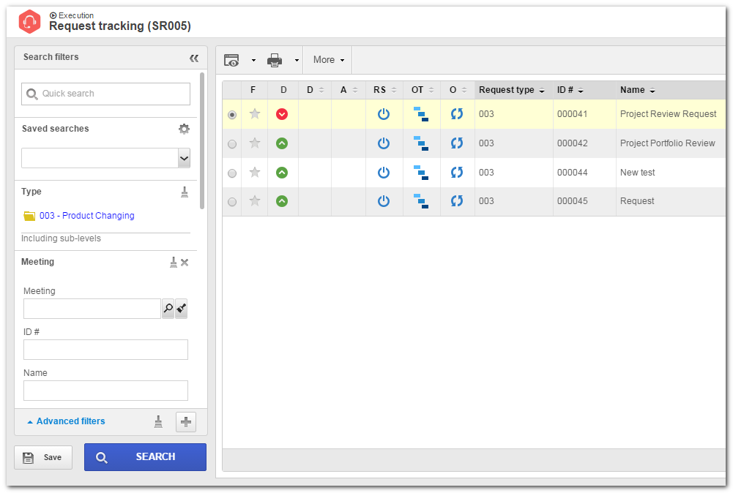Favorite the Project Portfolio Review request star
This screenshot has width=733, height=493.
(255, 143)
